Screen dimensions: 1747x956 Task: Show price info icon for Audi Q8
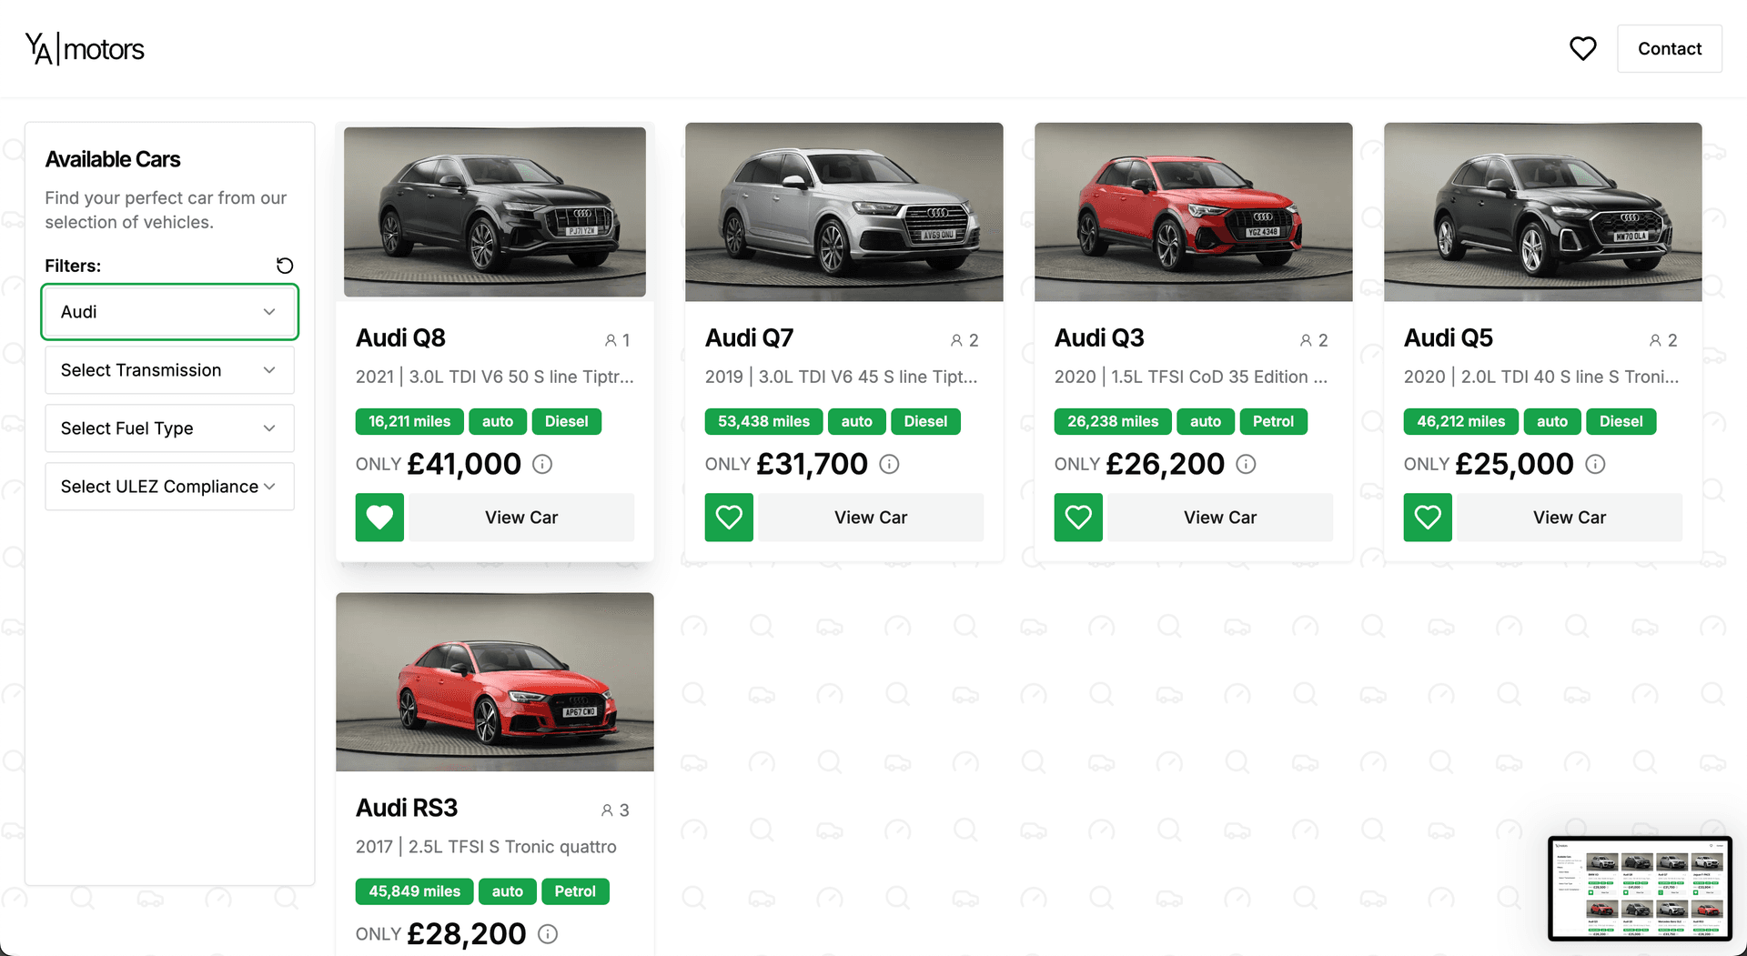(x=542, y=465)
